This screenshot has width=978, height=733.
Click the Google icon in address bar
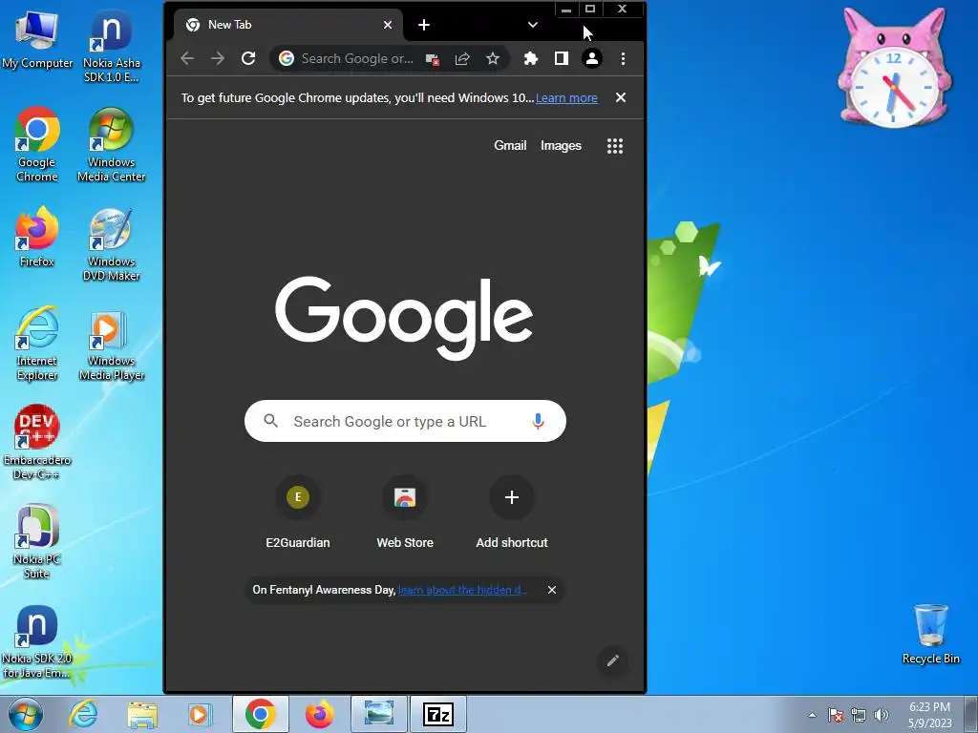[x=287, y=58]
